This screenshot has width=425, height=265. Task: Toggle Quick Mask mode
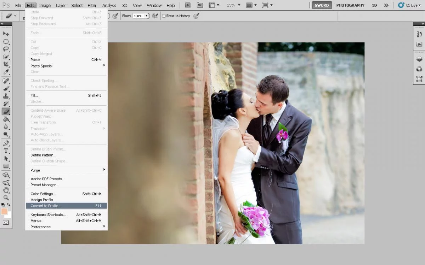tap(6, 223)
